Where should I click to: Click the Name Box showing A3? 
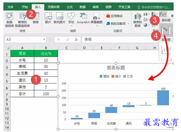(26, 40)
